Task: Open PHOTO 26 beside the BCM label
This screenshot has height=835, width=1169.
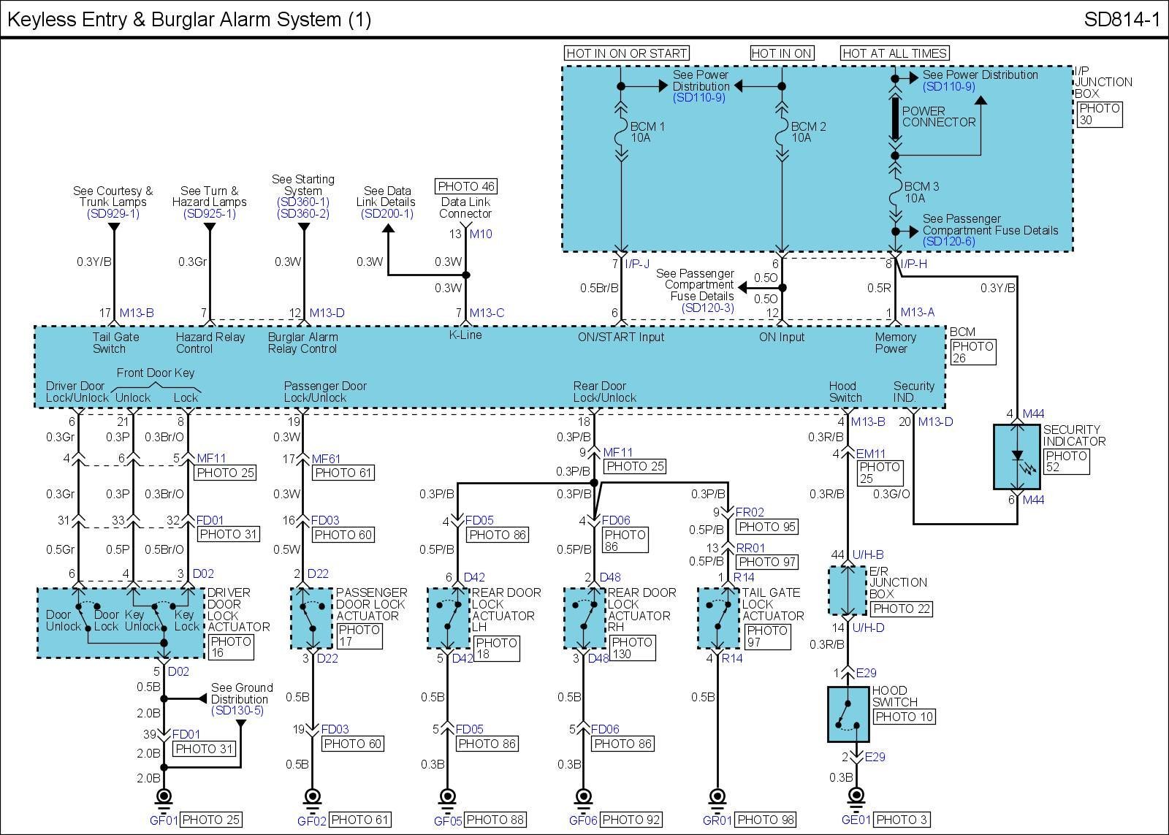Action: 972,351
